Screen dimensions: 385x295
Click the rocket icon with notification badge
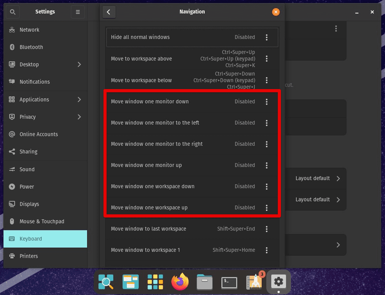(254, 282)
